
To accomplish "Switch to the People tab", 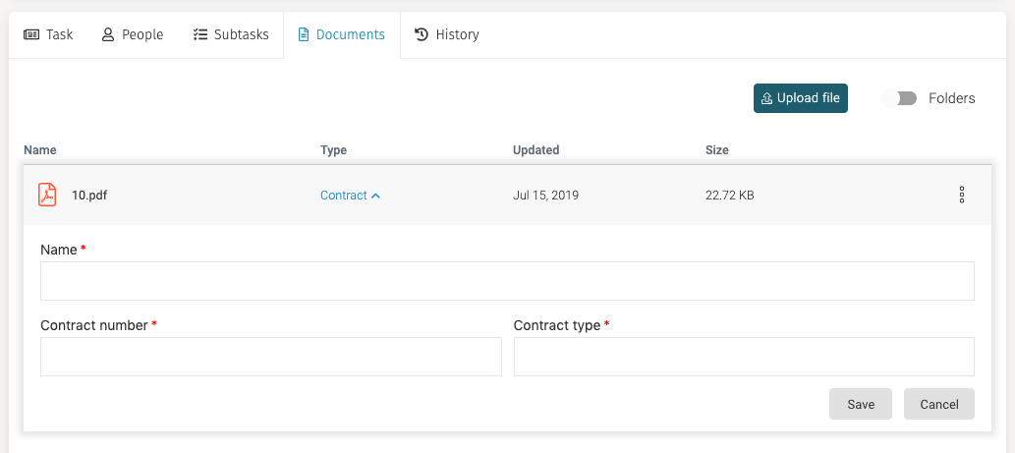I will pyautogui.click(x=133, y=35).
